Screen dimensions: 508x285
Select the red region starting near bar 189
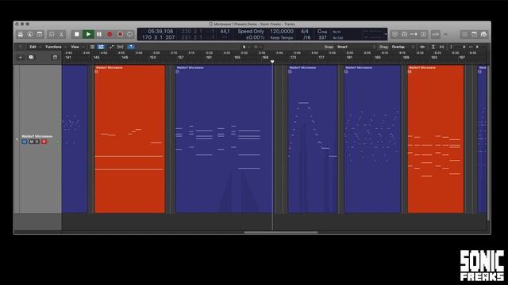point(436,139)
